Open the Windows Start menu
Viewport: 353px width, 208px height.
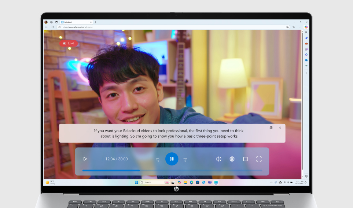point(136,182)
